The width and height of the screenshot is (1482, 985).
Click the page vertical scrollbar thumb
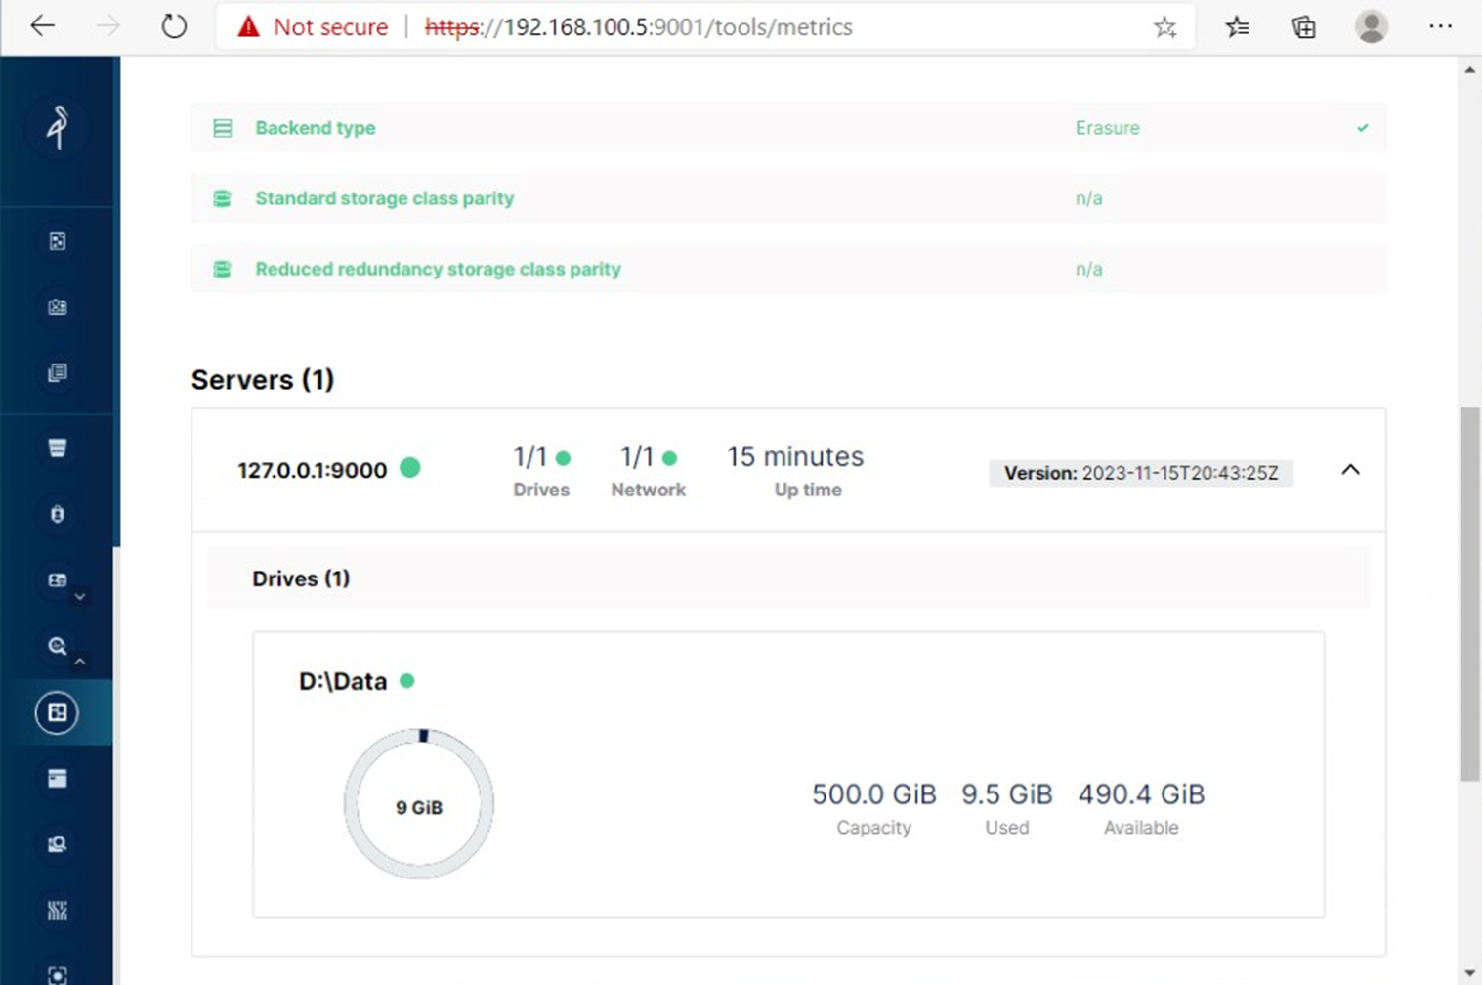[x=1469, y=594]
